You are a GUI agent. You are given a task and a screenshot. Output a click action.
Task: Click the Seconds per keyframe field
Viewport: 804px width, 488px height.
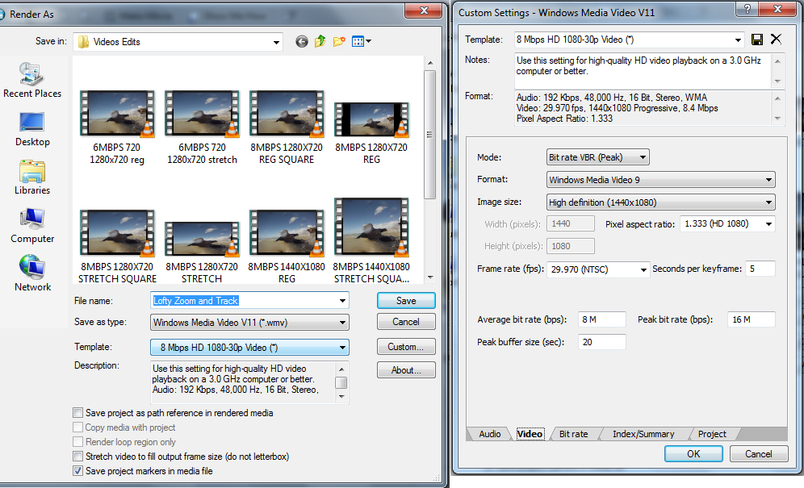pyautogui.click(x=760, y=269)
